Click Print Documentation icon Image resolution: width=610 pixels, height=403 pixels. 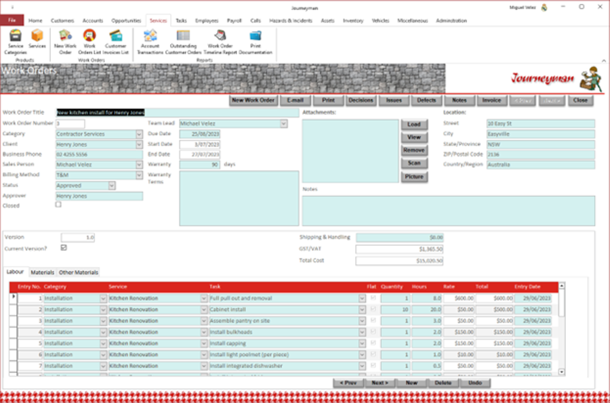coord(256,36)
